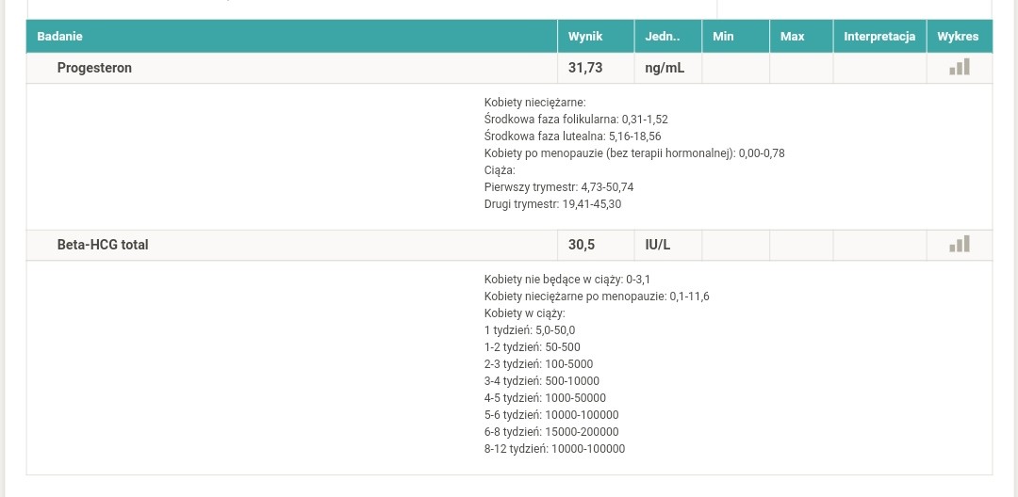Click the empty Min cell for Beta-HCG total
1018x497 pixels.
(x=735, y=245)
